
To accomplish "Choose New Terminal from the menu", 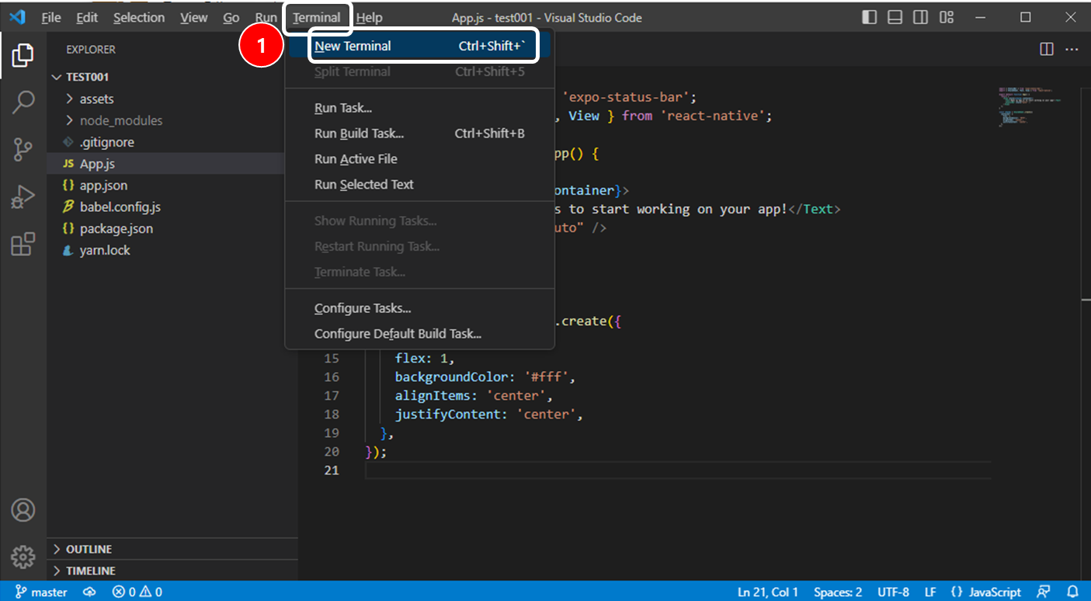I will (x=419, y=46).
